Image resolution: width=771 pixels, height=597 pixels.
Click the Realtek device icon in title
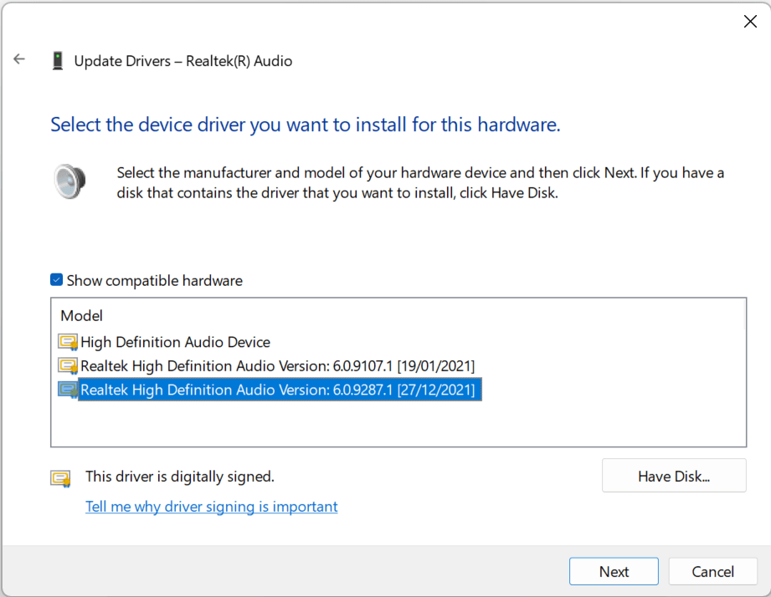point(58,60)
